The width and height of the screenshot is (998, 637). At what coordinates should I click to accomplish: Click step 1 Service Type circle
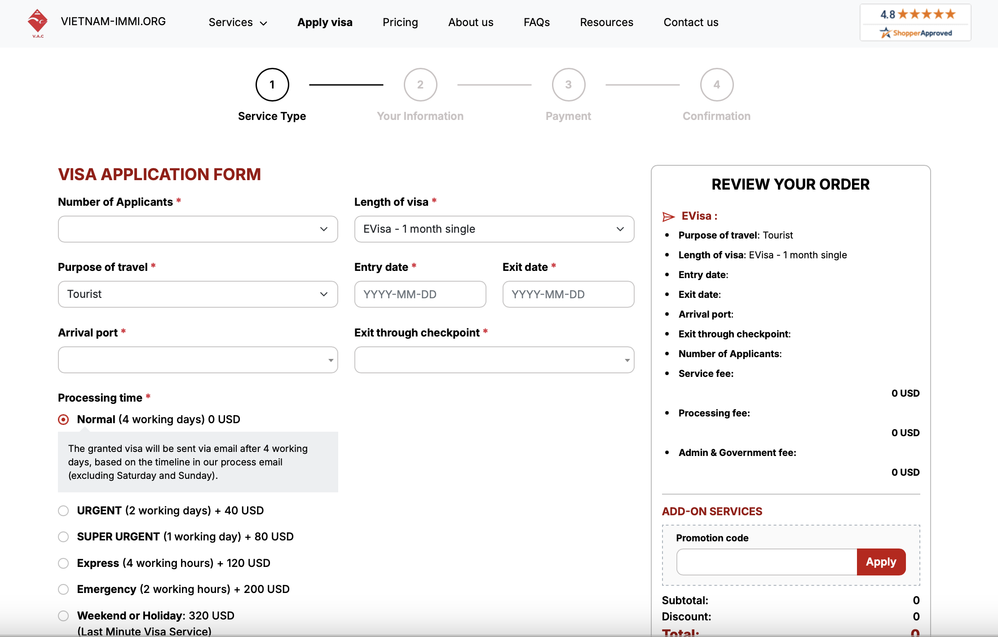272,84
